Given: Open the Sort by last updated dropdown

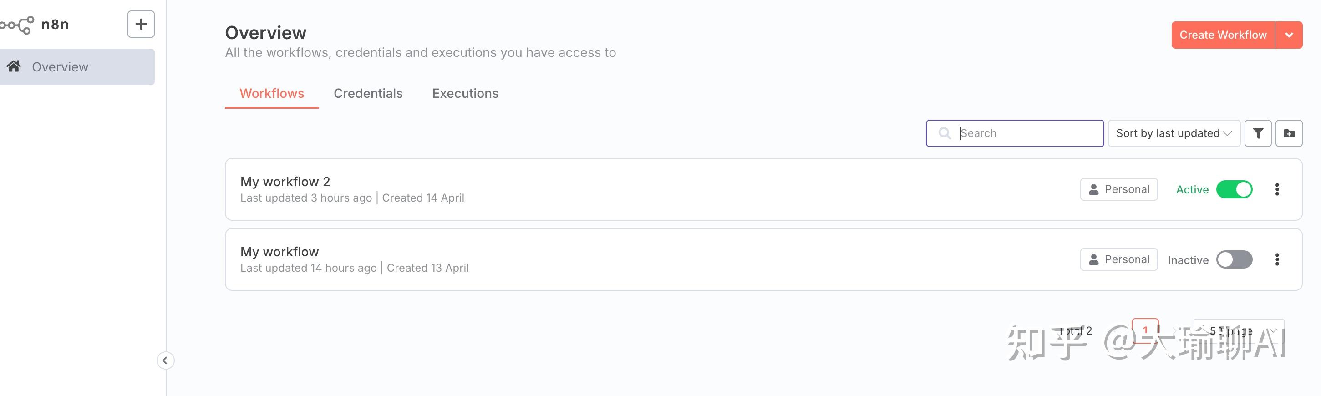Looking at the screenshot, I should click(1174, 133).
